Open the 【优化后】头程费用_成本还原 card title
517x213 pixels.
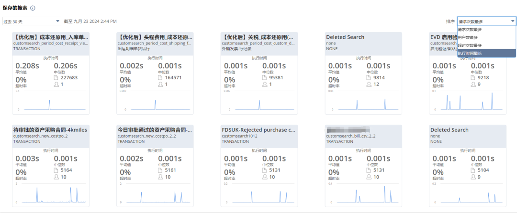(x=155, y=37)
